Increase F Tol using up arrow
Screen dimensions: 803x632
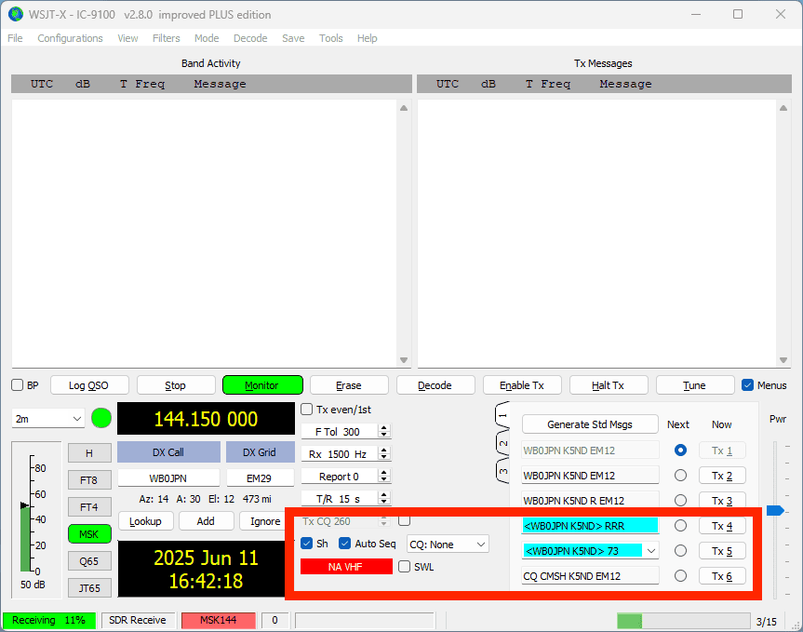coord(385,428)
